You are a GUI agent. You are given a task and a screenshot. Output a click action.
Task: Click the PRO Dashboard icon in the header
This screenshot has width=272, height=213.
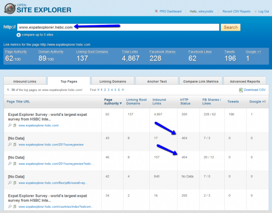click(x=156, y=11)
